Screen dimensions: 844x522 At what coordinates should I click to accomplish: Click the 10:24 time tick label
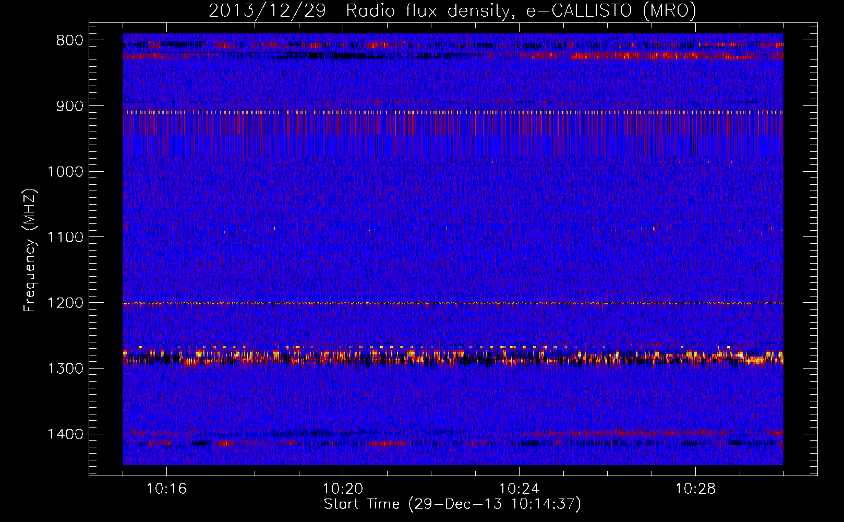point(519,489)
